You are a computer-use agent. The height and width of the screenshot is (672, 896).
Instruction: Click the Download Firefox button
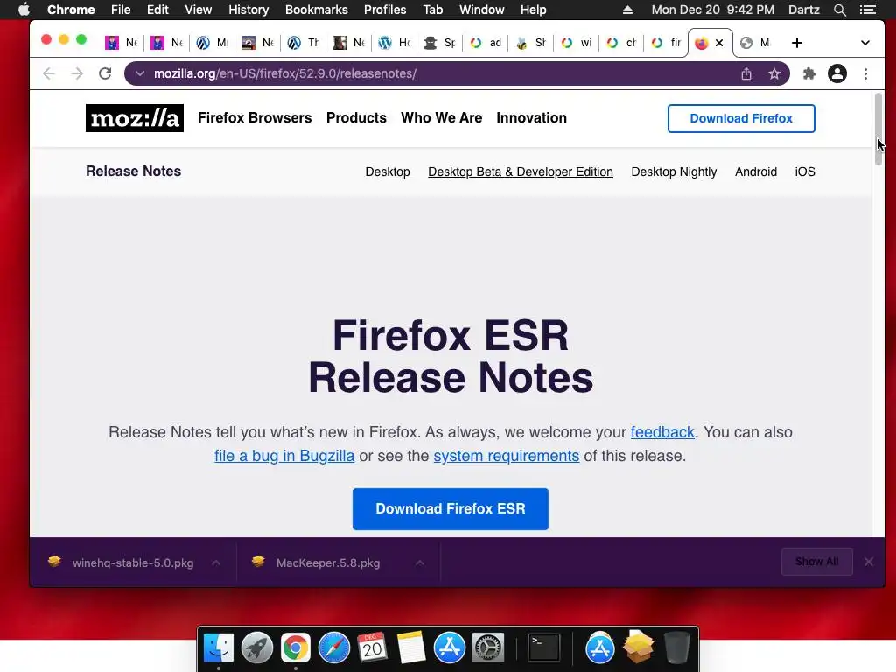coord(741,118)
